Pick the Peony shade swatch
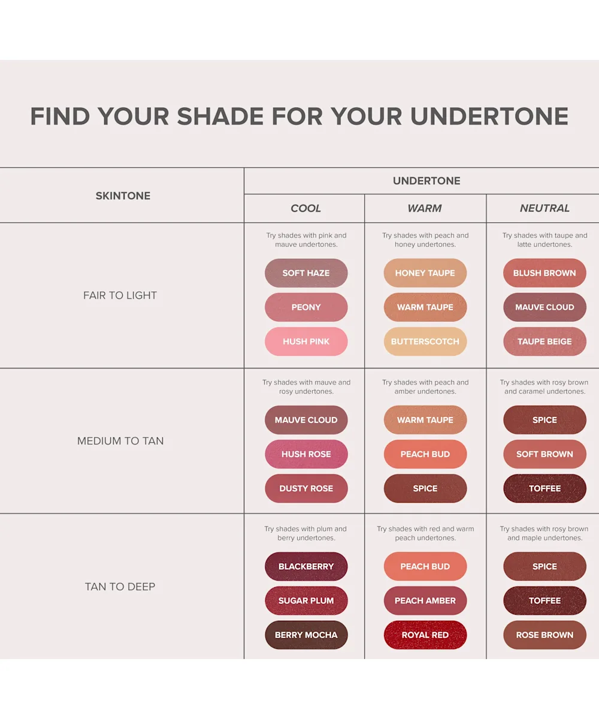The image size is (599, 719). 306,307
